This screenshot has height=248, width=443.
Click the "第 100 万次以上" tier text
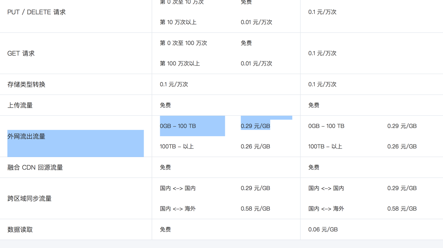180,64
